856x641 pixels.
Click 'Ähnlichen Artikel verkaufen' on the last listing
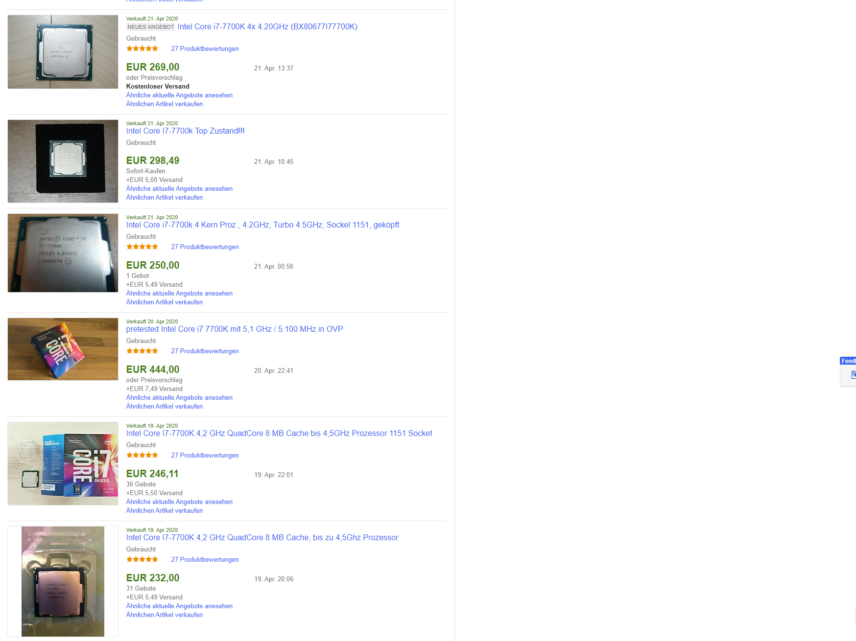click(x=164, y=615)
